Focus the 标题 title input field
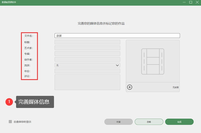Image resolution: width=201 pixels, height=133 pixels. pos(87,42)
